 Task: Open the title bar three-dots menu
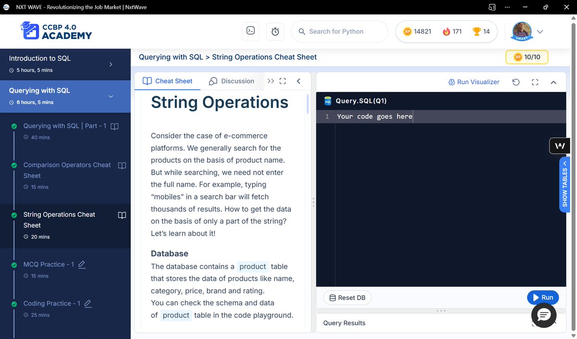pos(507,7)
